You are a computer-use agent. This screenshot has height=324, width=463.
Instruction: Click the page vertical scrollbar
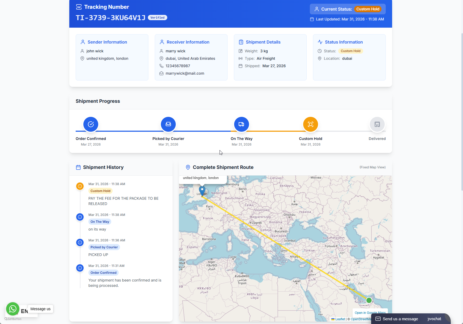tap(462, 112)
